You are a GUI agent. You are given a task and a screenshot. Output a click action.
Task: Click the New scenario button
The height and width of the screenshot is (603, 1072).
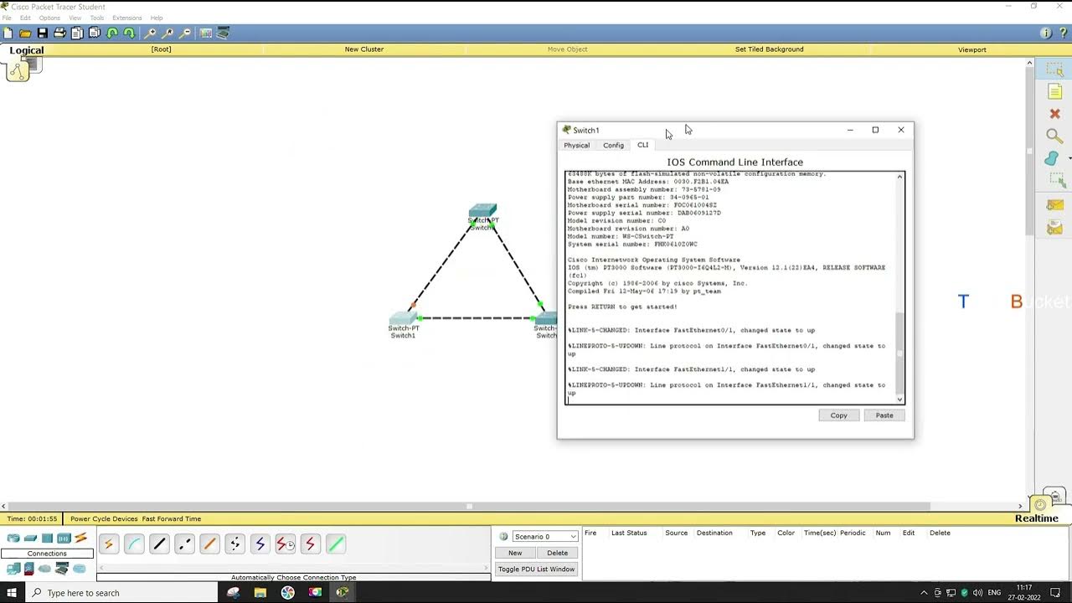click(x=515, y=553)
